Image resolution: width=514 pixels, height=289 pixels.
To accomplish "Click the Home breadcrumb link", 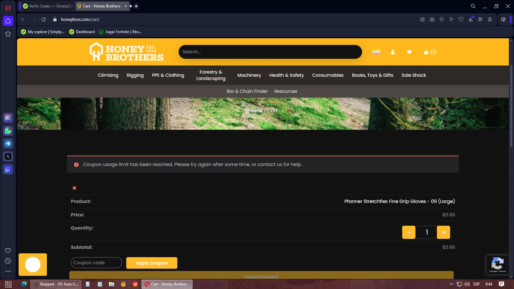I will (x=255, y=111).
